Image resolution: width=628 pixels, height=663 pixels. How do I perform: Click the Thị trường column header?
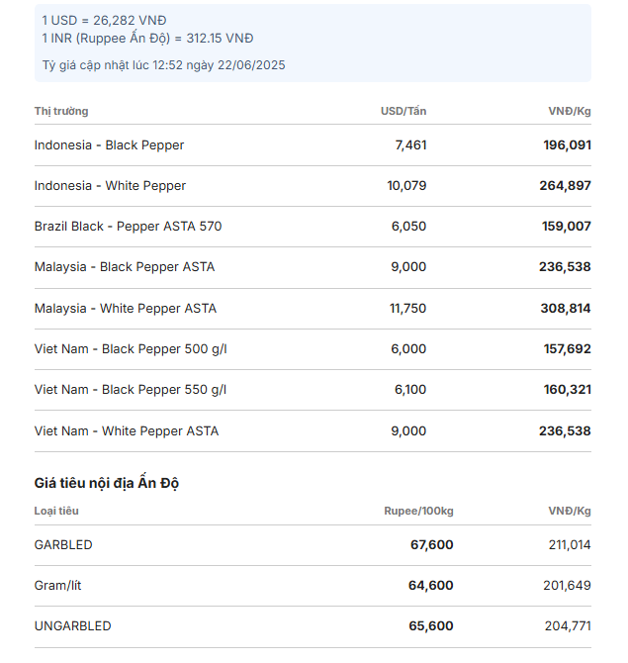61,111
